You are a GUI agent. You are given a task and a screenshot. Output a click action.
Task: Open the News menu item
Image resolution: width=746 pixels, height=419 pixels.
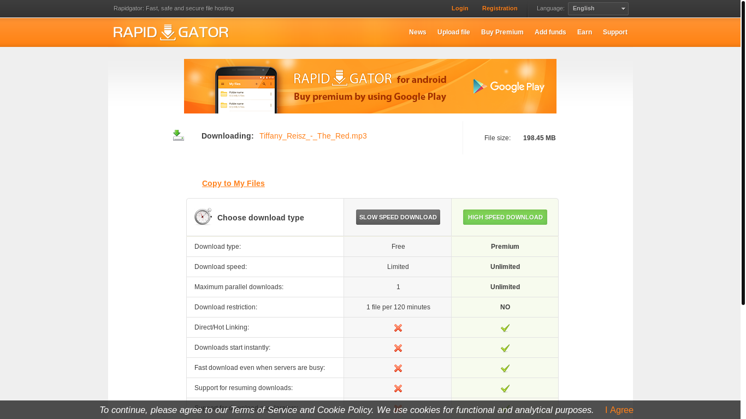(x=417, y=32)
